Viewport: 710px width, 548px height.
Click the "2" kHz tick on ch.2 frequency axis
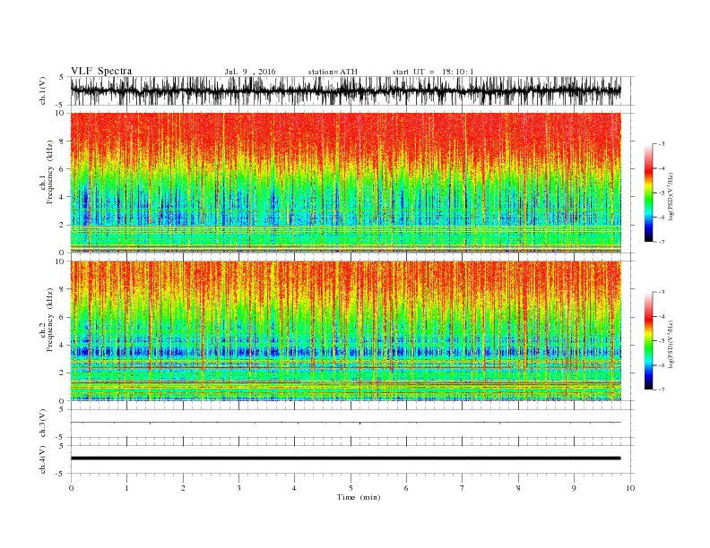point(63,373)
